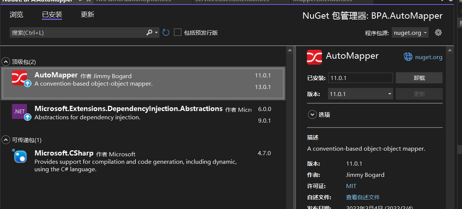Click the 卸载 button
The width and height of the screenshot is (462, 209).
pos(419,78)
